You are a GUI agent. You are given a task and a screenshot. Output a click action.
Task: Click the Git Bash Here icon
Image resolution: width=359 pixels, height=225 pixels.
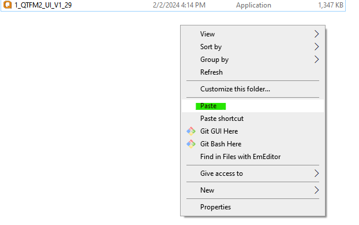[x=191, y=144]
